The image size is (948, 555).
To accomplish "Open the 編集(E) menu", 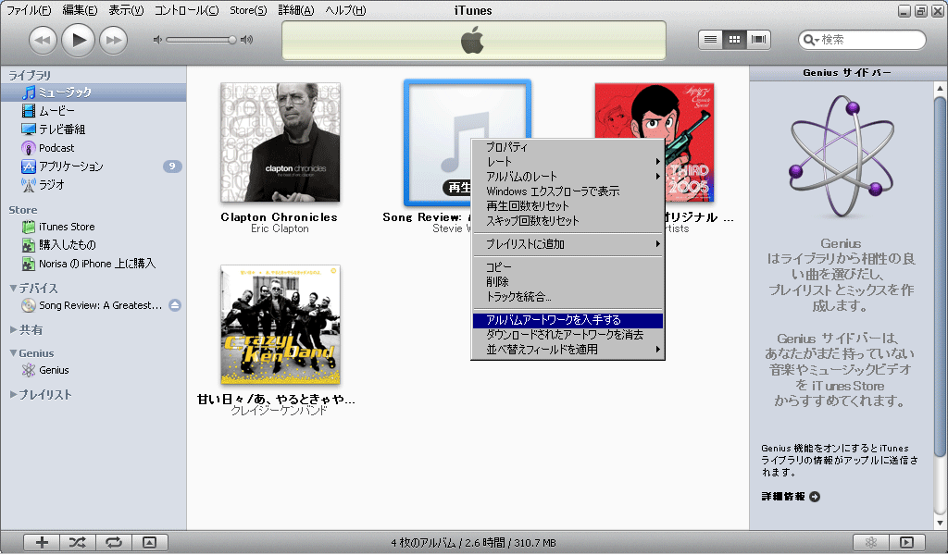I will [80, 10].
